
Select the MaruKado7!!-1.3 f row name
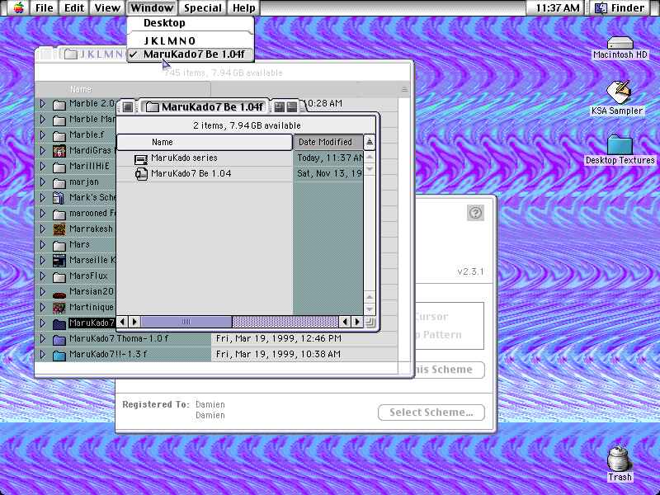click(x=108, y=354)
